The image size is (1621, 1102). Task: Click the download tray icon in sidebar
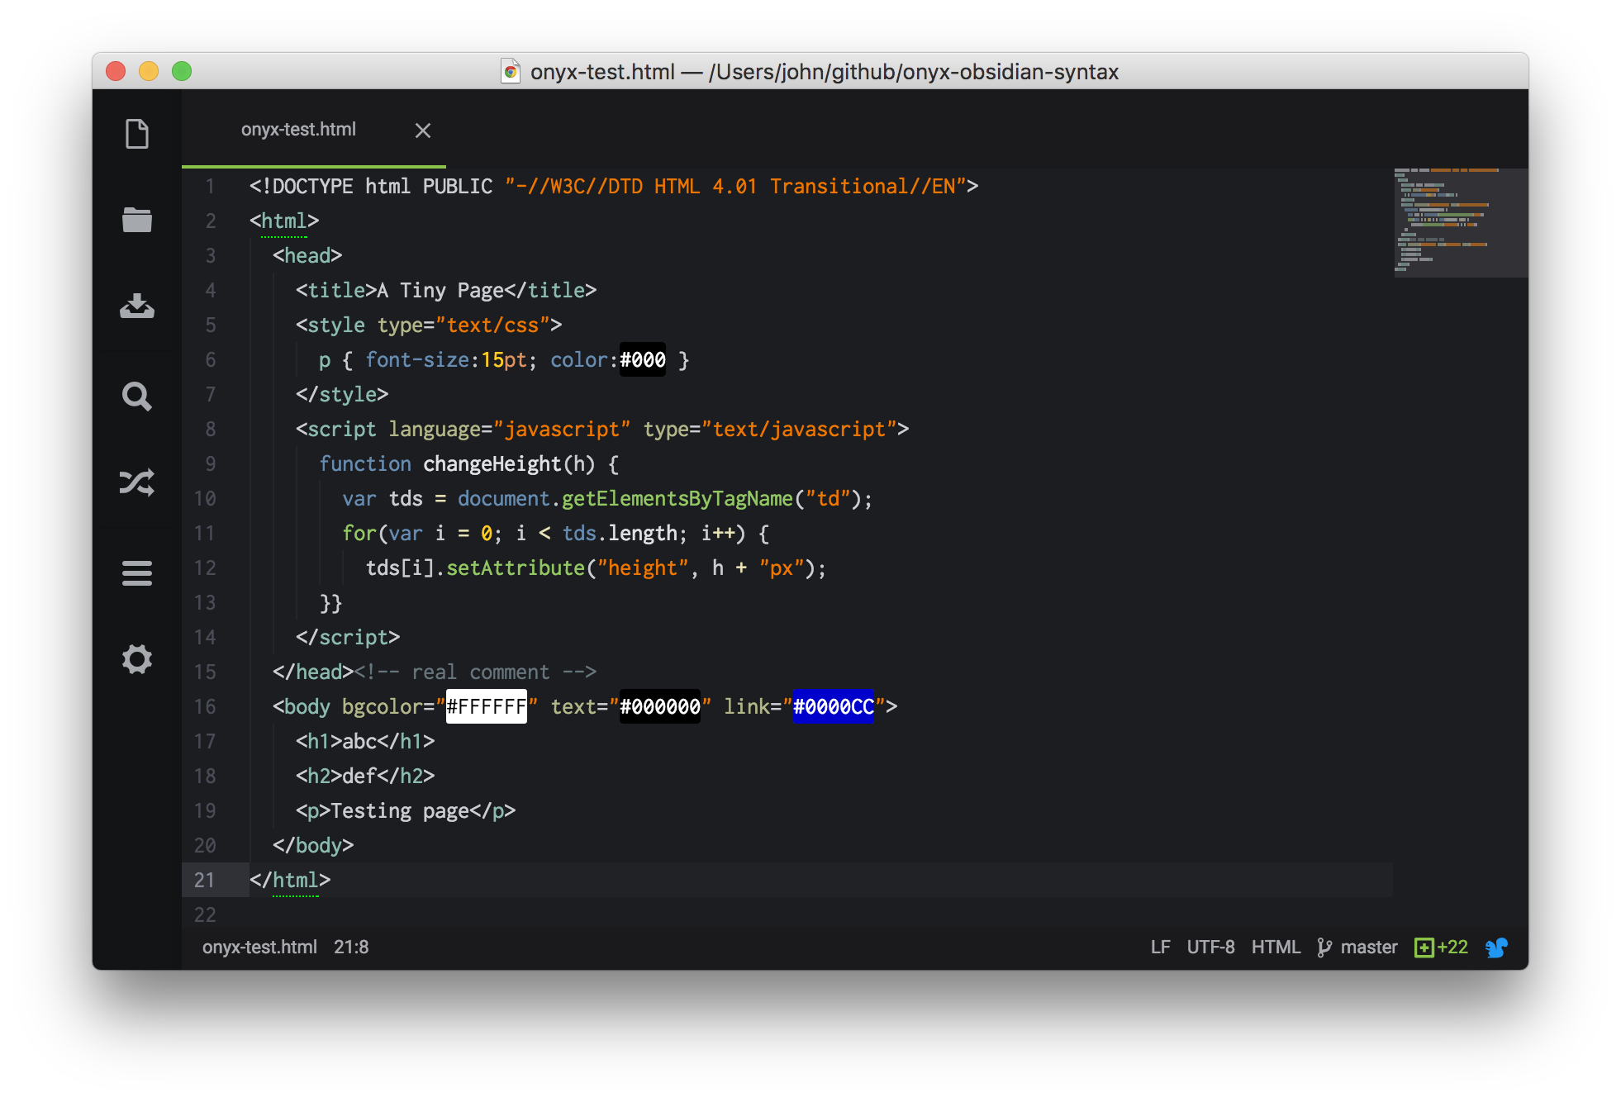tap(137, 306)
